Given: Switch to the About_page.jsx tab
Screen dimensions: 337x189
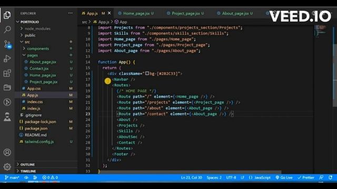Looking at the screenshot, I should 235,13.
